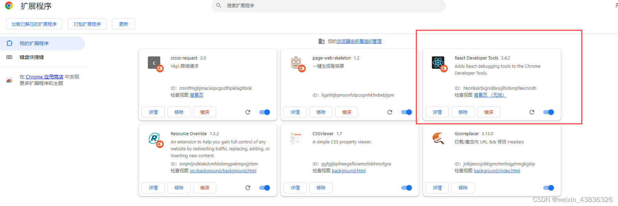Click the 打包扩展程序 button

click(x=87, y=24)
